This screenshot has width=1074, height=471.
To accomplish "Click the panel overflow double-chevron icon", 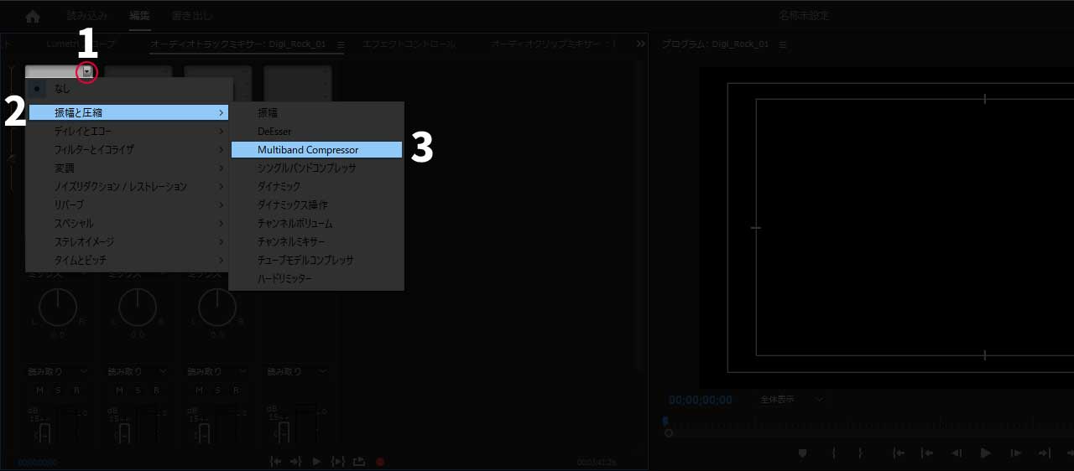I will 641,44.
